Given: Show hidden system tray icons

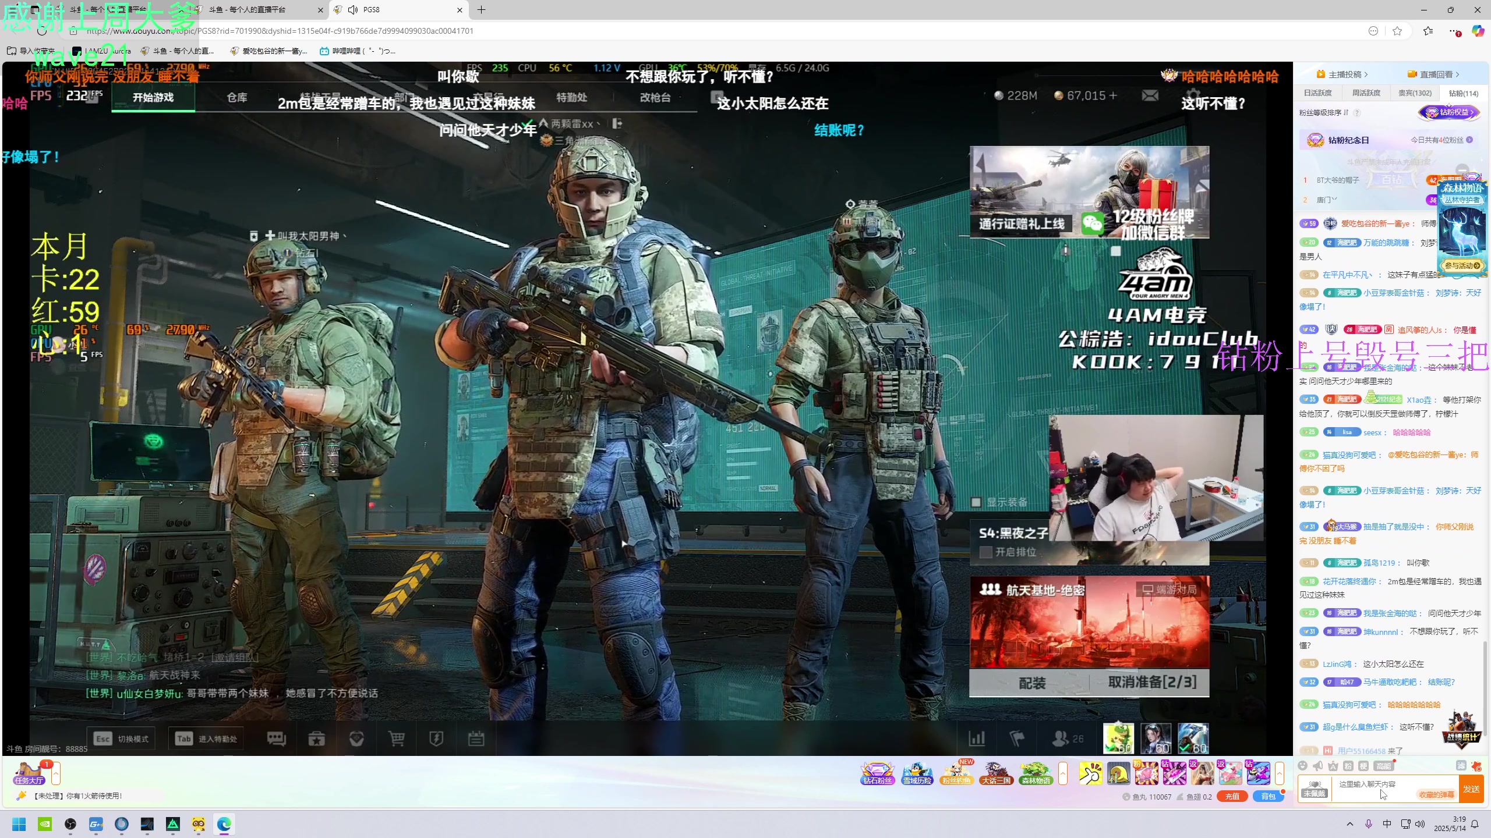Looking at the screenshot, I should pyautogui.click(x=1350, y=824).
